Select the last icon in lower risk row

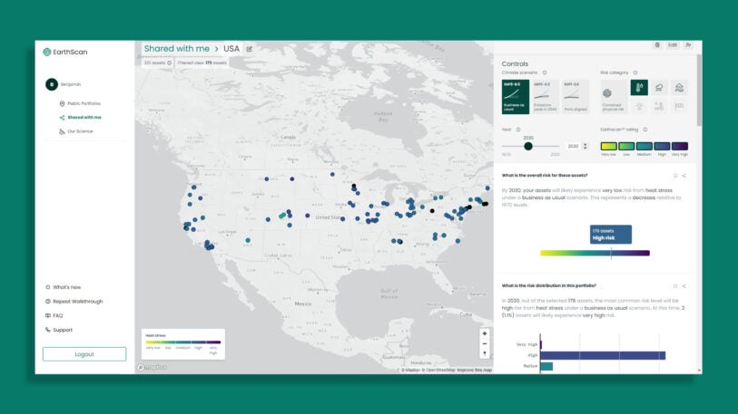click(679, 106)
